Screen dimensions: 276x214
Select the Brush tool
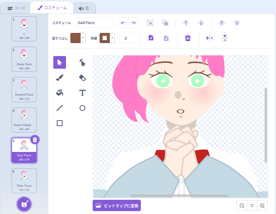tap(60, 78)
